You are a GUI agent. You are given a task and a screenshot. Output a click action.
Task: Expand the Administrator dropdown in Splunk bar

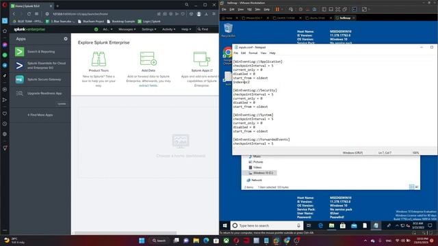[107, 29]
